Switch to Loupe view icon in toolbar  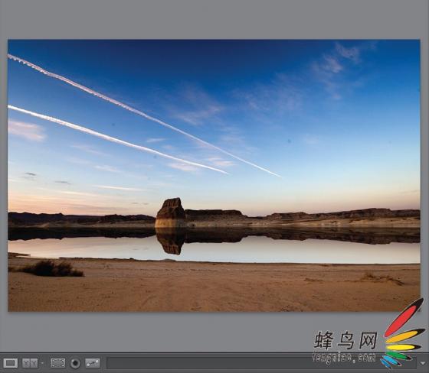(x=11, y=363)
